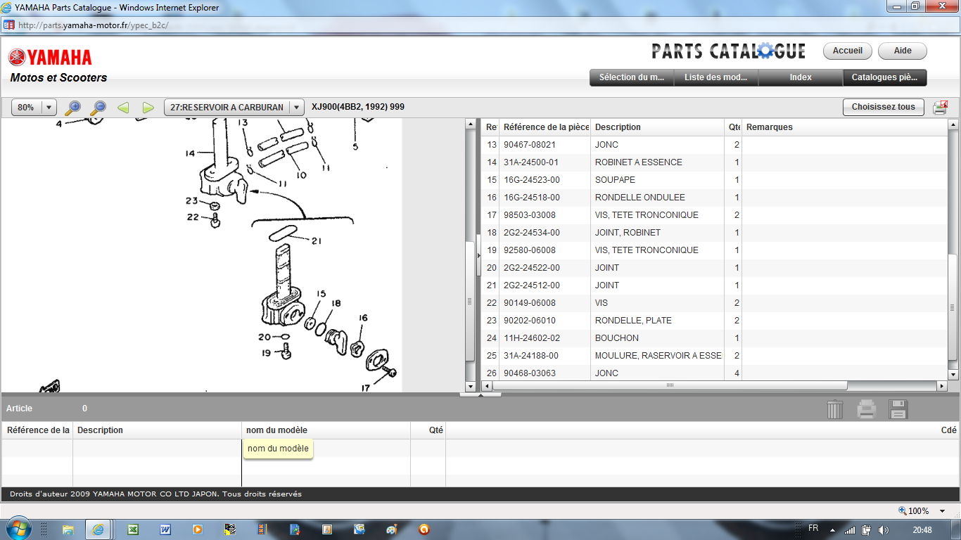Go to next diagram with right arrow

[x=148, y=108]
